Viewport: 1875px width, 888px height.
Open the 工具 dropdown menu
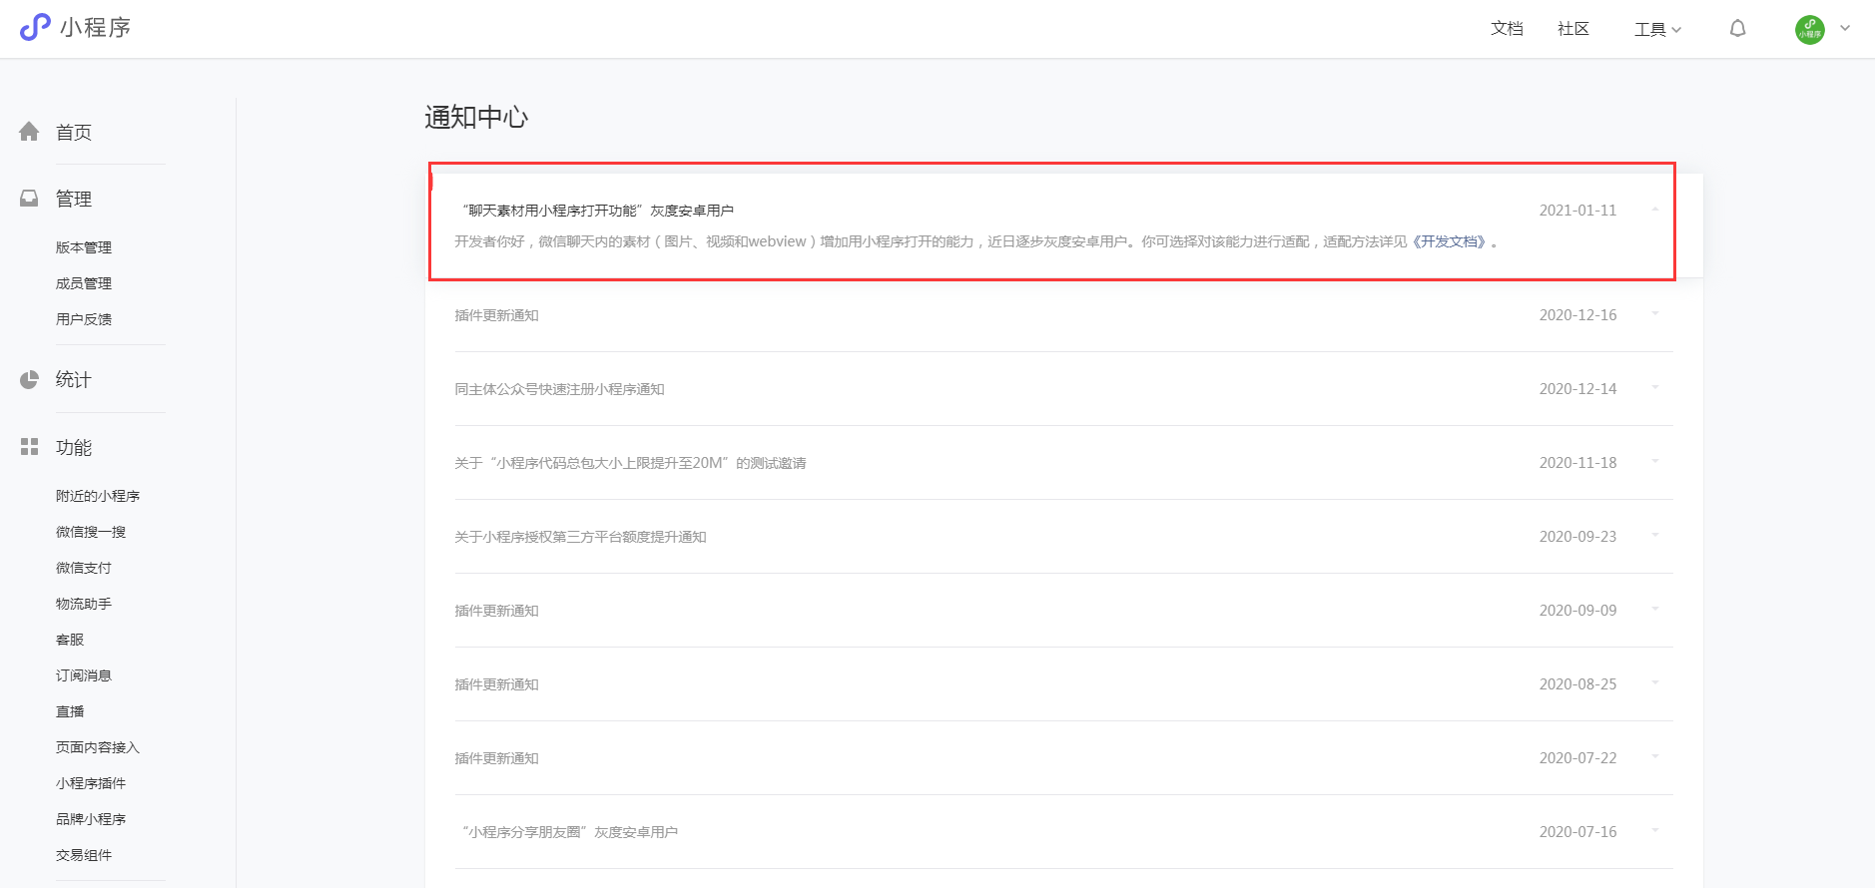pyautogui.click(x=1657, y=29)
